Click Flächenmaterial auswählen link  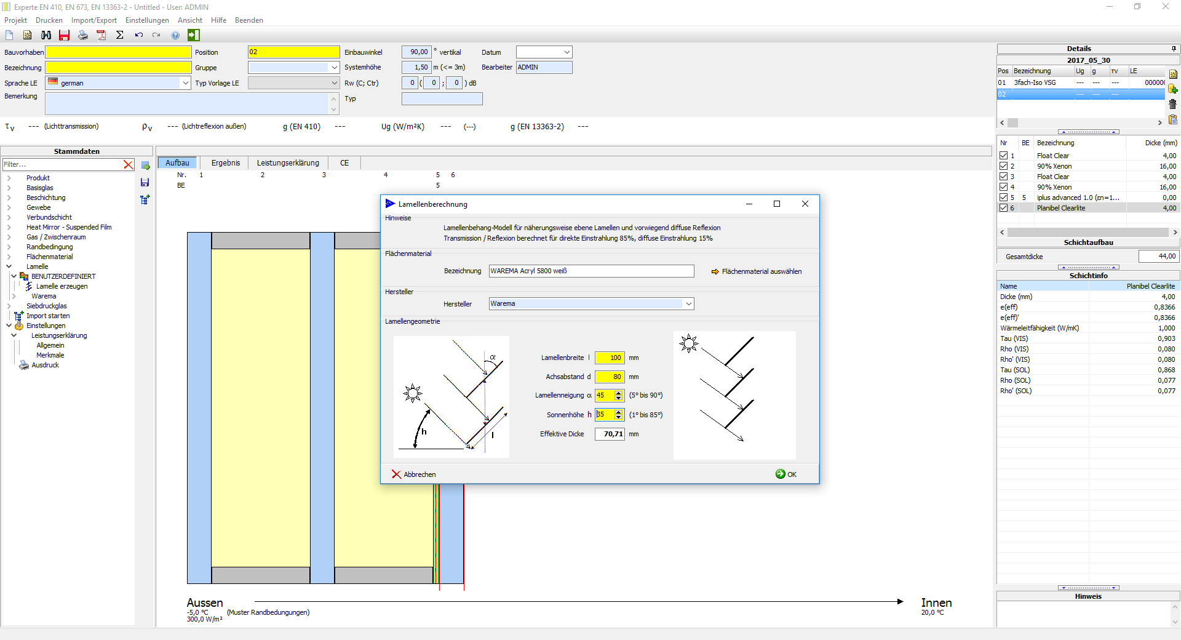click(x=757, y=271)
